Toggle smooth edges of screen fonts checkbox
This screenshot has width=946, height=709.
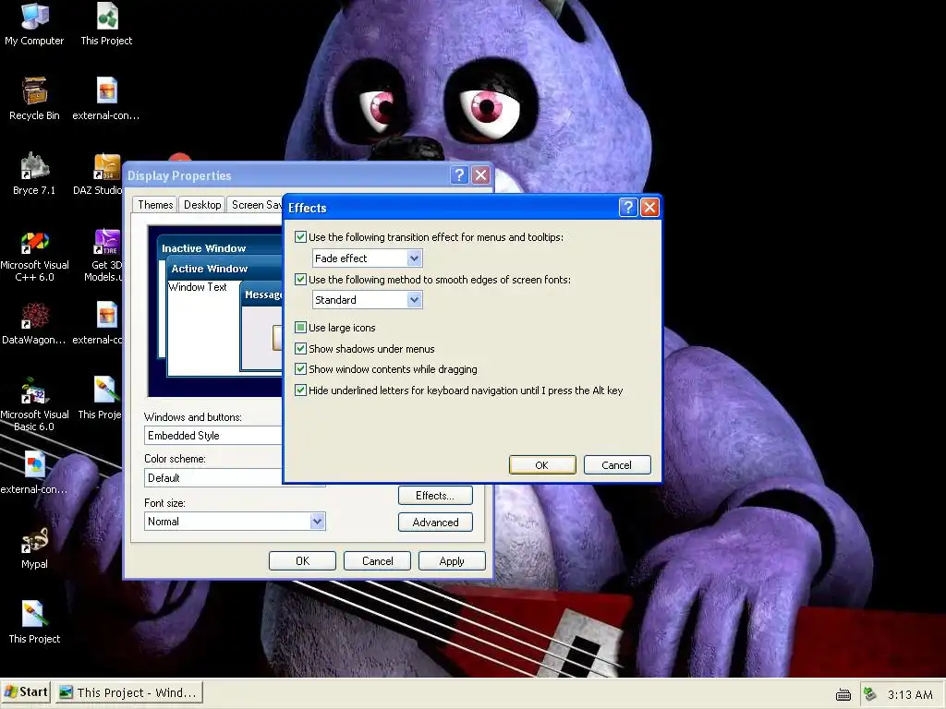click(300, 279)
